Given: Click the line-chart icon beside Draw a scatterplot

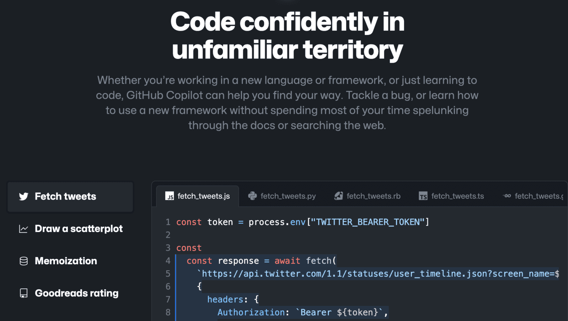Looking at the screenshot, I should click(24, 229).
